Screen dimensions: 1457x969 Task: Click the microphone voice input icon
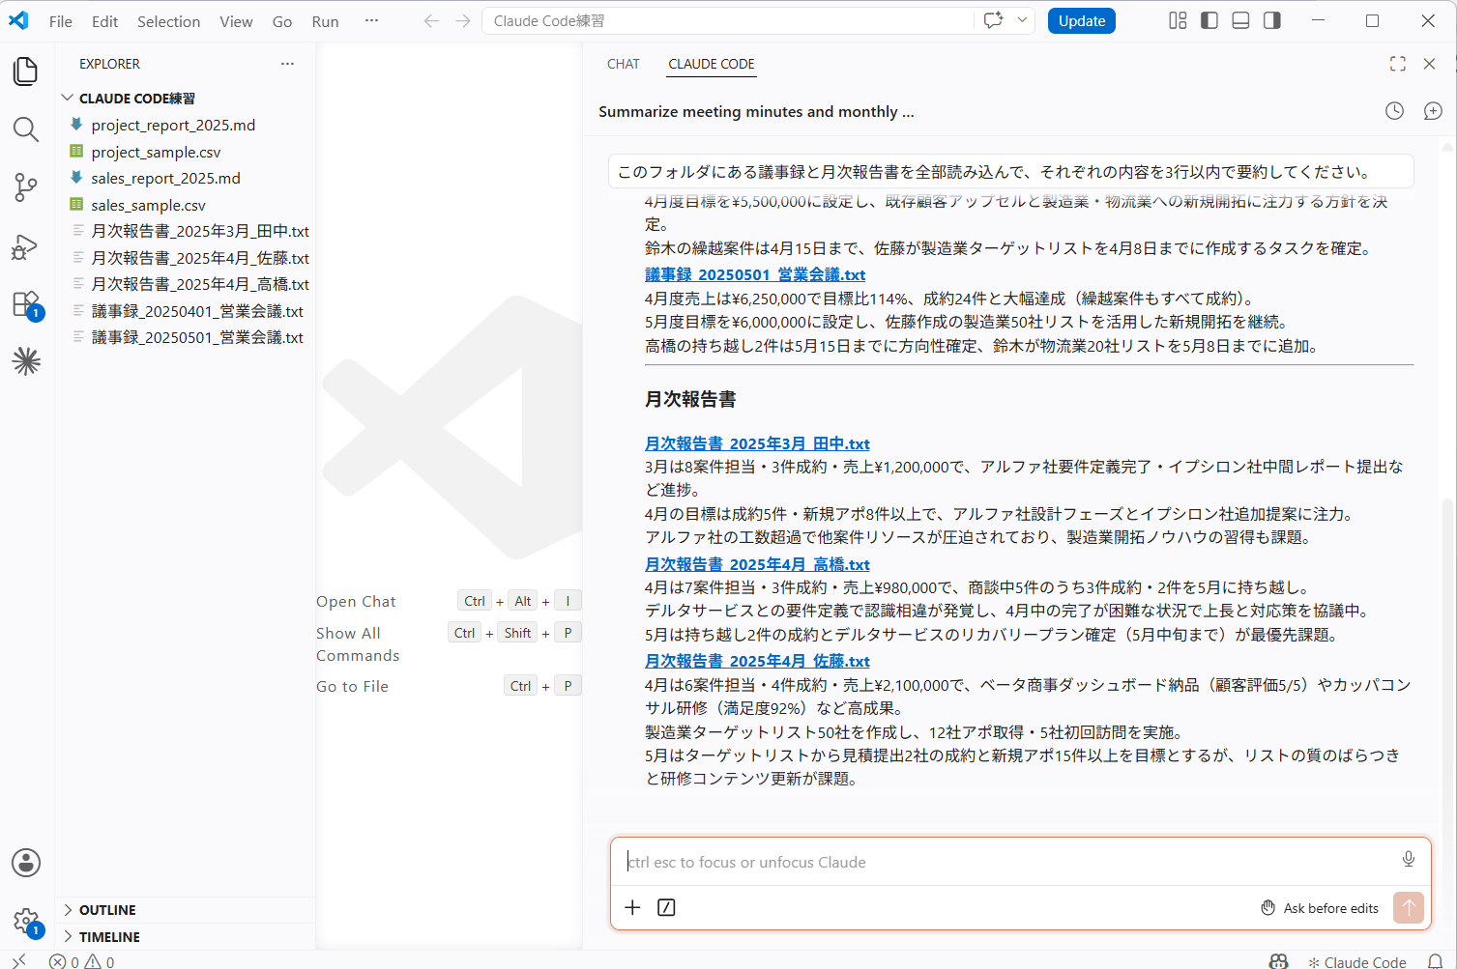pos(1409,859)
